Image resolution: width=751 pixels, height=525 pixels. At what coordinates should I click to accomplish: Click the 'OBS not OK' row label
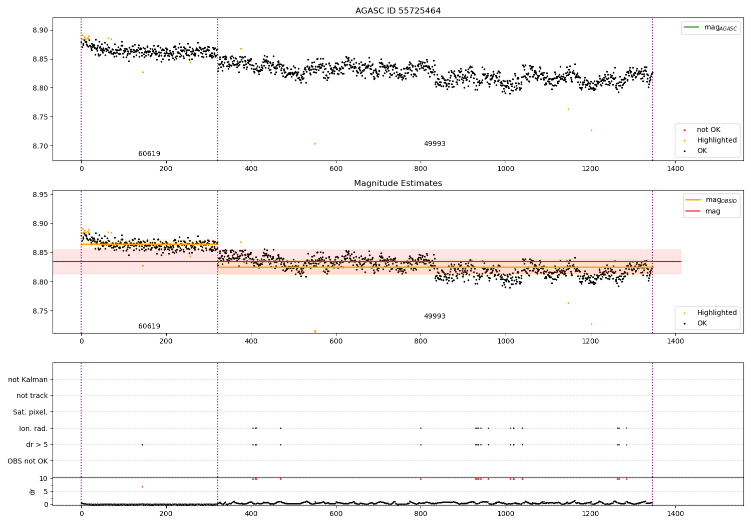click(x=28, y=461)
